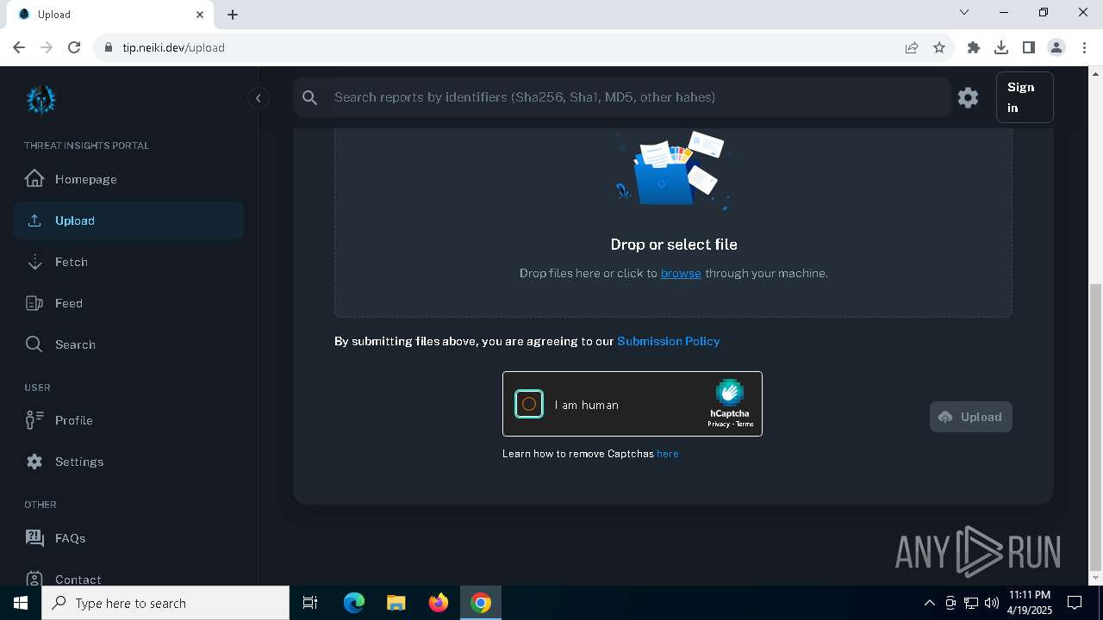Open the Chrome downloads icon

tap(1001, 47)
